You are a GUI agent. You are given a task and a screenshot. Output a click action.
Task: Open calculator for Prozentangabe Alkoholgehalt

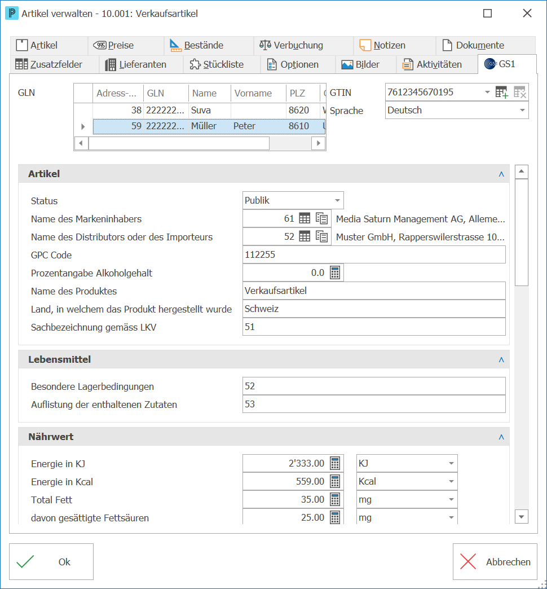[335, 272]
